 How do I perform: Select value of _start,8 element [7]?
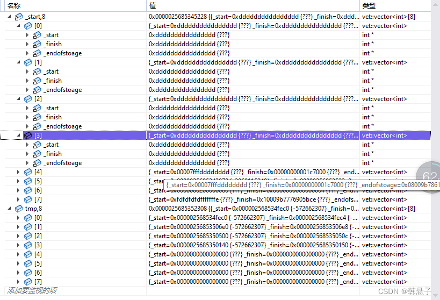[x=253, y=199]
